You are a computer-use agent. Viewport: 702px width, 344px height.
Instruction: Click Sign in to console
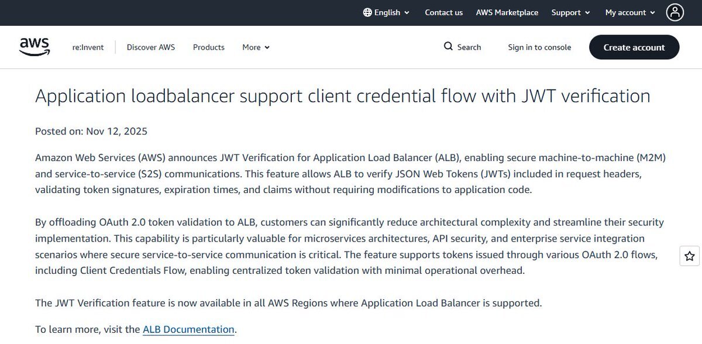point(539,47)
